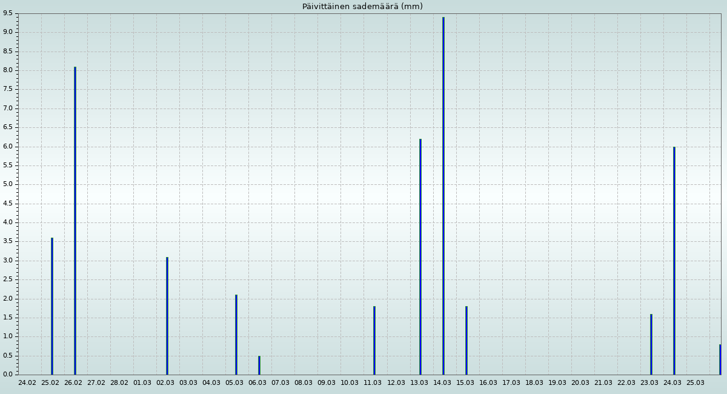Select the 25.02 rainfall bar

point(52,306)
